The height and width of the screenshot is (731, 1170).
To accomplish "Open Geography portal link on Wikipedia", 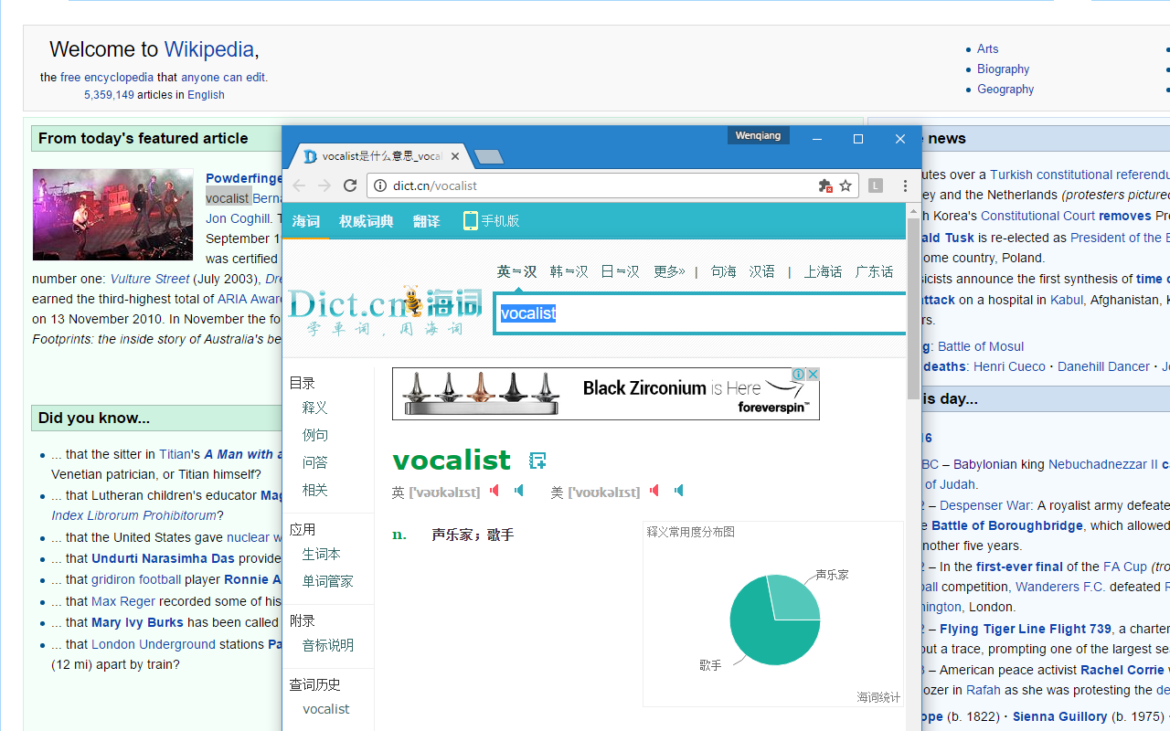I will (1005, 90).
